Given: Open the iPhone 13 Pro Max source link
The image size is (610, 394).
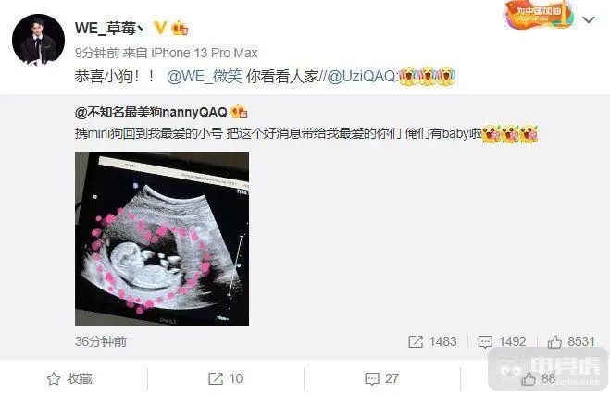Looking at the screenshot, I should click(205, 53).
